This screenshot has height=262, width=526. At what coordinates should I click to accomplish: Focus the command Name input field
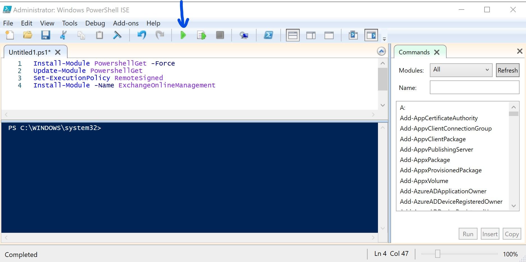click(x=474, y=87)
